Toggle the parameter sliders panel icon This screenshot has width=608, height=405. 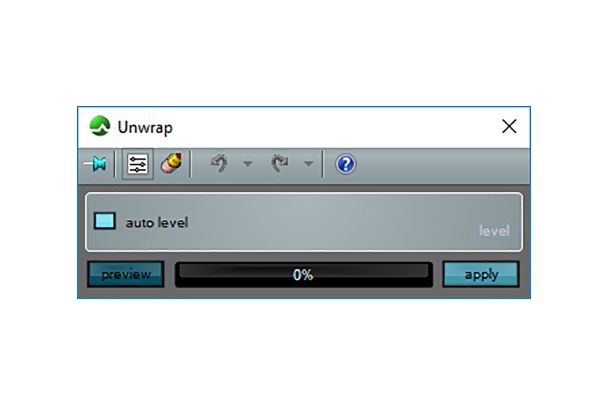coord(138,164)
